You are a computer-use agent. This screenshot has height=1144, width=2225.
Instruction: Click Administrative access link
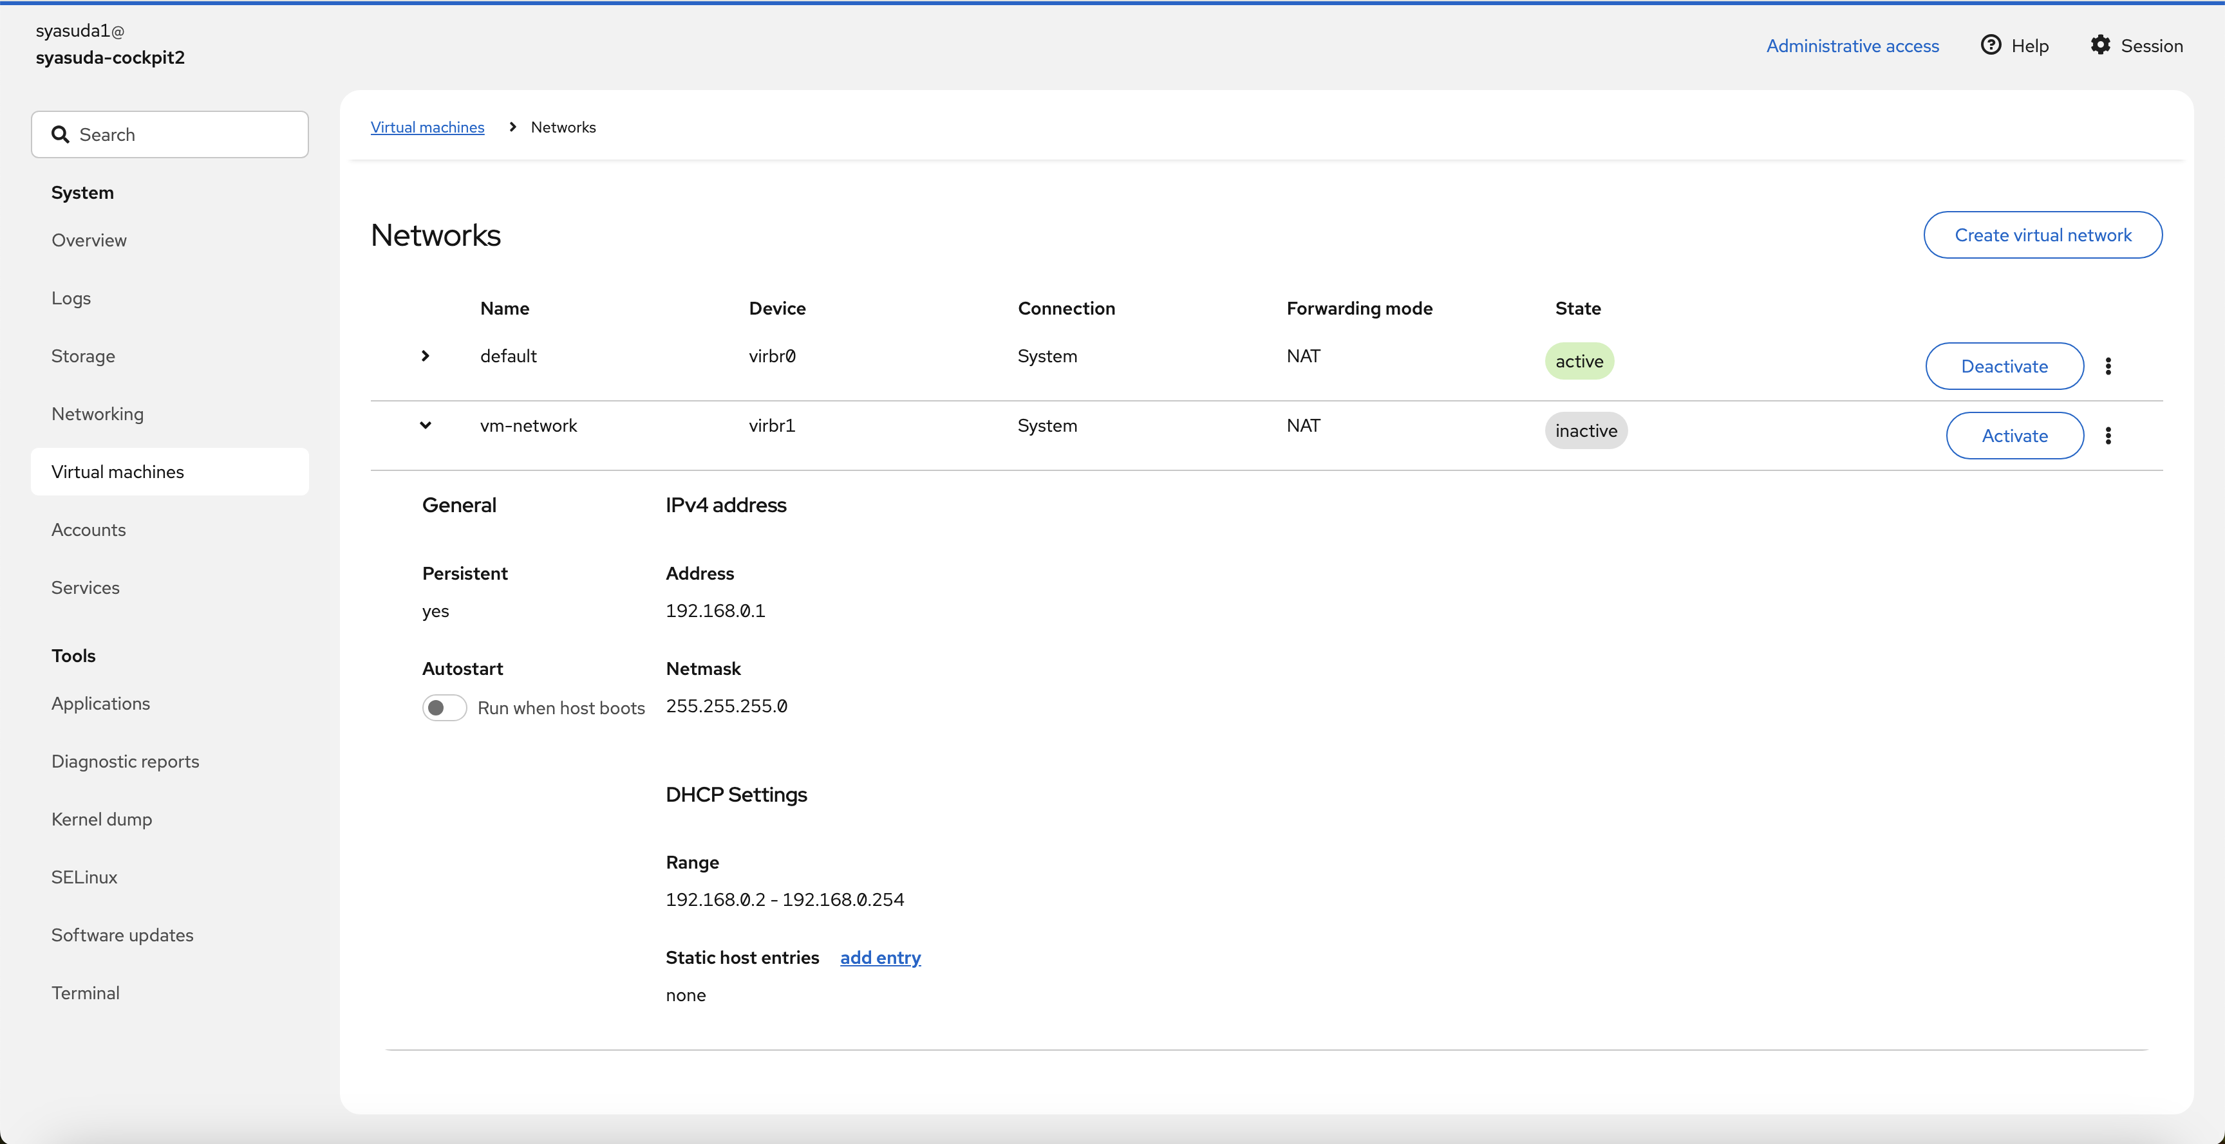(1852, 46)
